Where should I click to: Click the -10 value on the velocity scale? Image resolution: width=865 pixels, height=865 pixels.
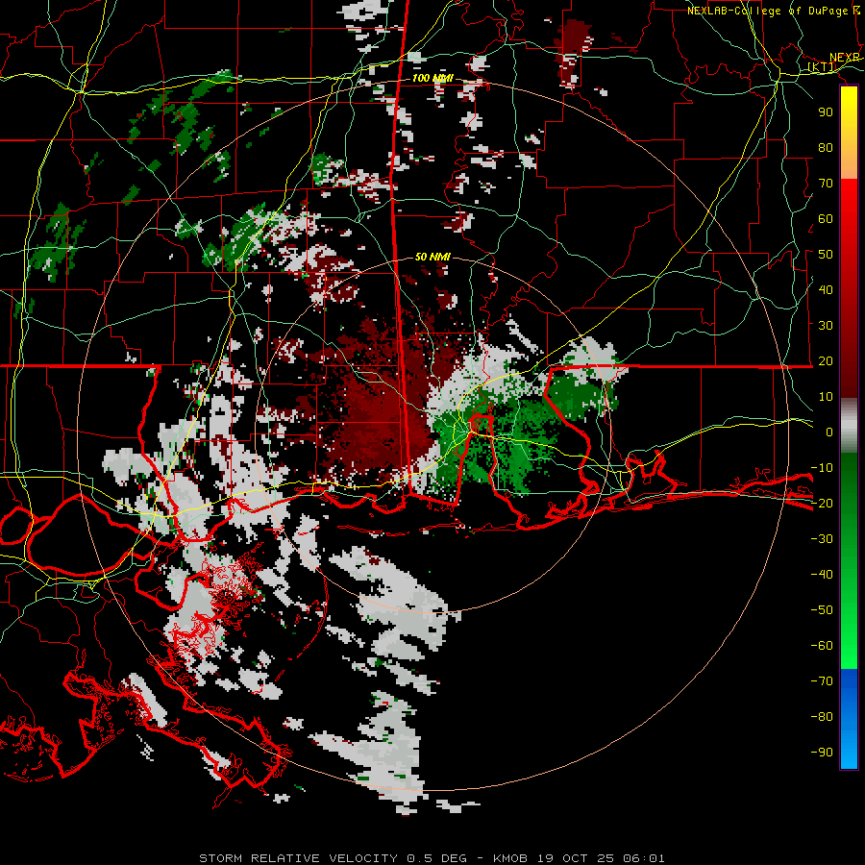tap(822, 468)
